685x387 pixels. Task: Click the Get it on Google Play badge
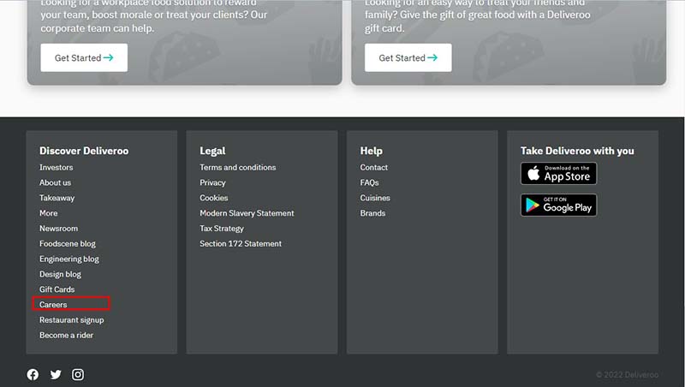pyautogui.click(x=558, y=205)
